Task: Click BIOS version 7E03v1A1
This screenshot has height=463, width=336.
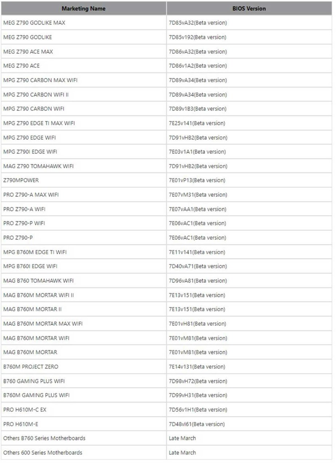Action: point(197,152)
